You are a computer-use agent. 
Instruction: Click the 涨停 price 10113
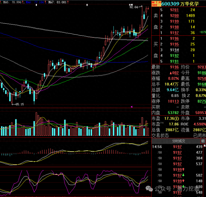[173, 101]
